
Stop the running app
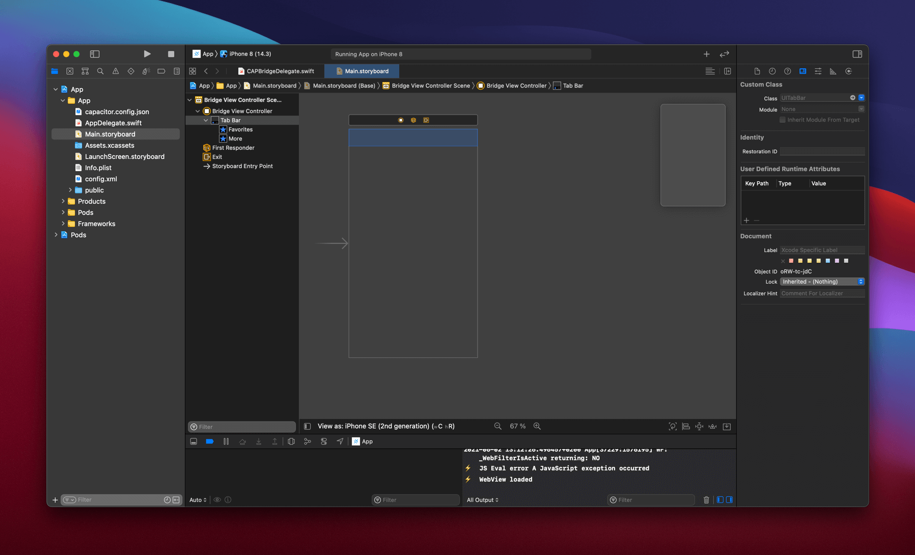[171, 54]
